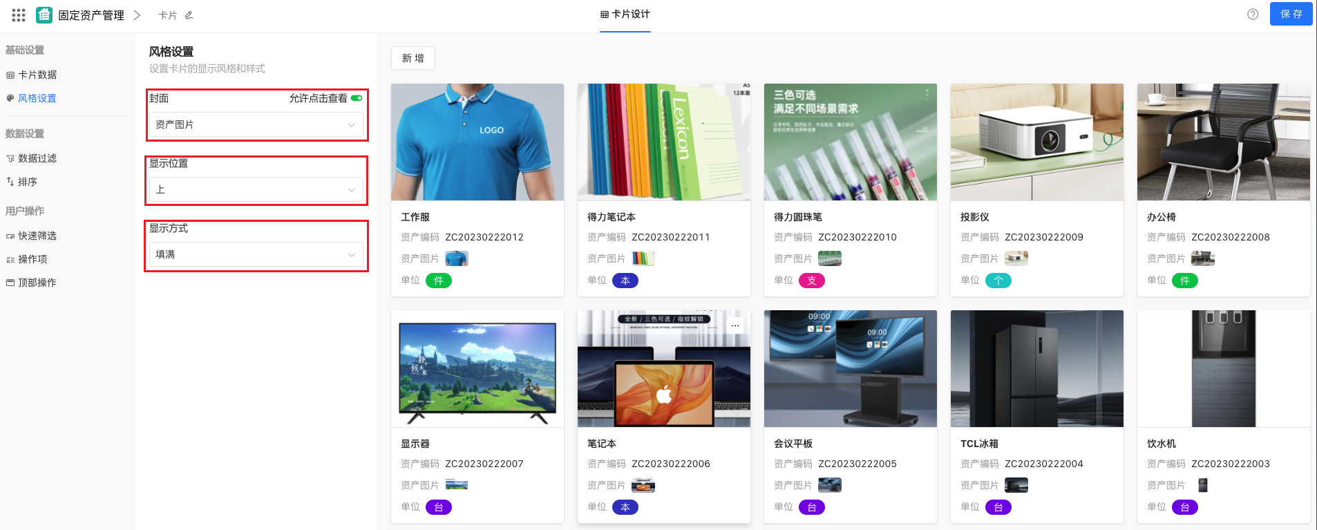Expand the 显示方式 填满 dropdown
Viewport: 1317px width, 530px height.
click(256, 254)
